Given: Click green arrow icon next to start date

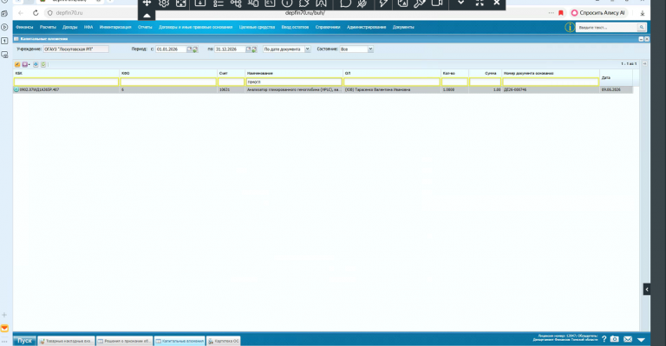Looking at the screenshot, I should tap(195, 49).
